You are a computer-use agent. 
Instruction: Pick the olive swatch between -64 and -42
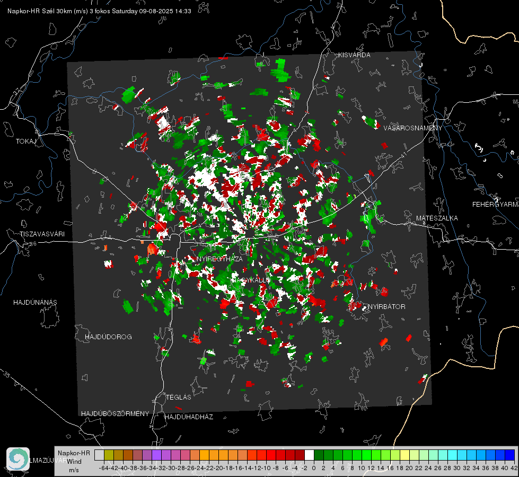109,455
